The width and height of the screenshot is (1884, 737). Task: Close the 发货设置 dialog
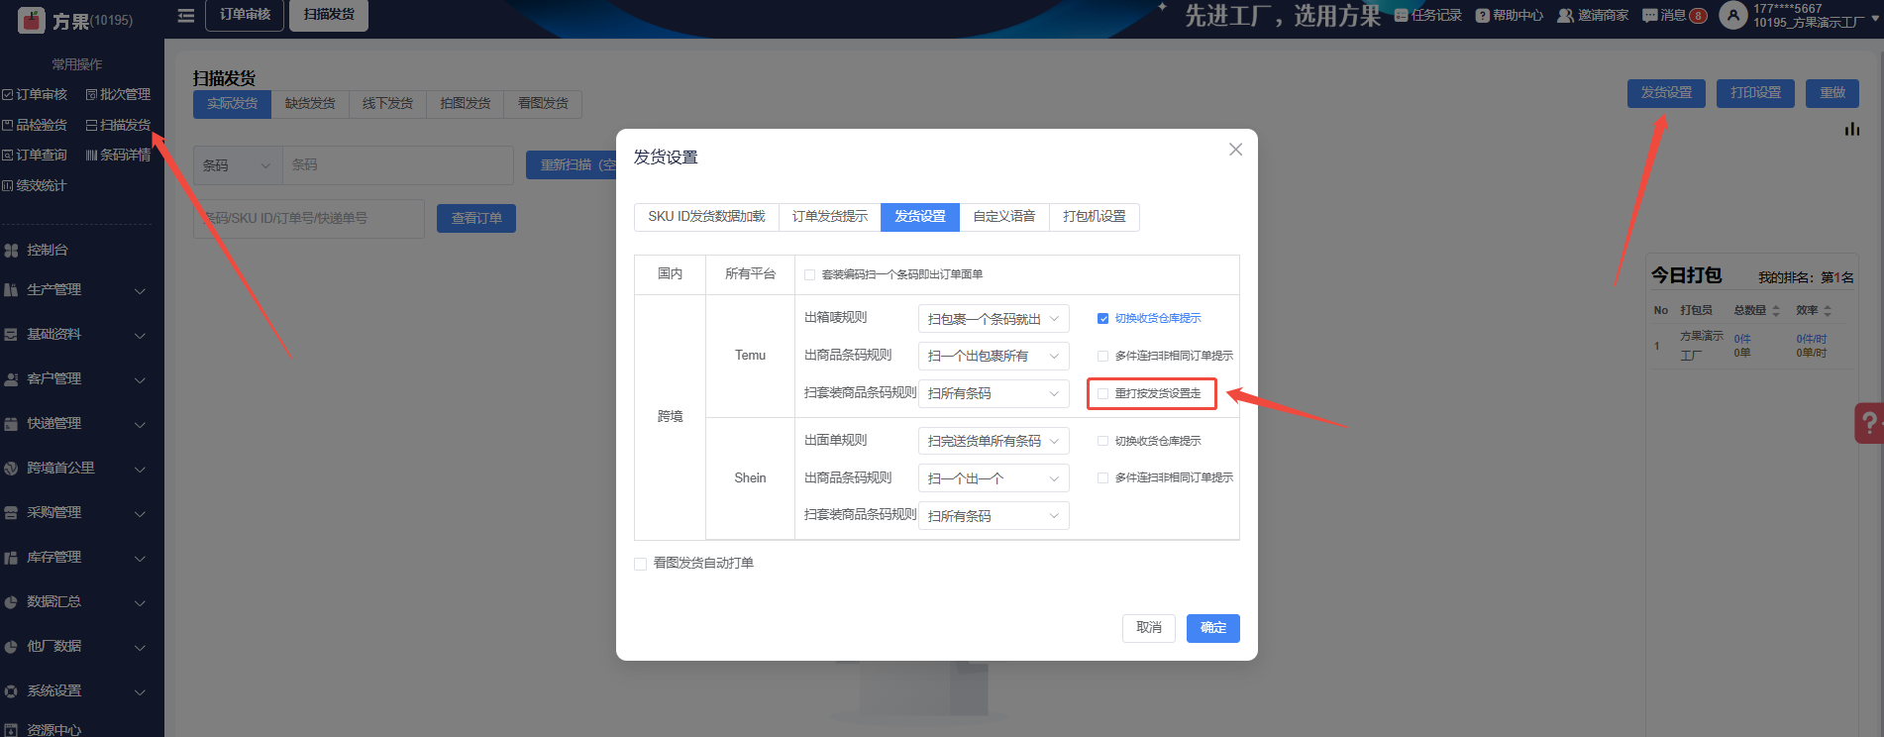1235,150
